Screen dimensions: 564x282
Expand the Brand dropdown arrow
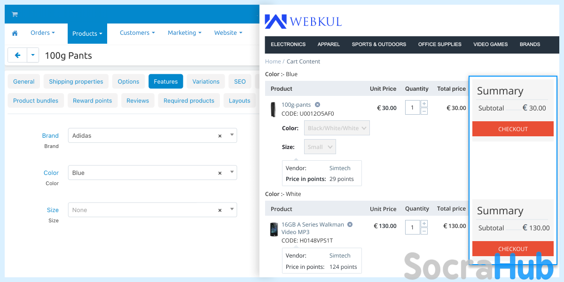[232, 135]
